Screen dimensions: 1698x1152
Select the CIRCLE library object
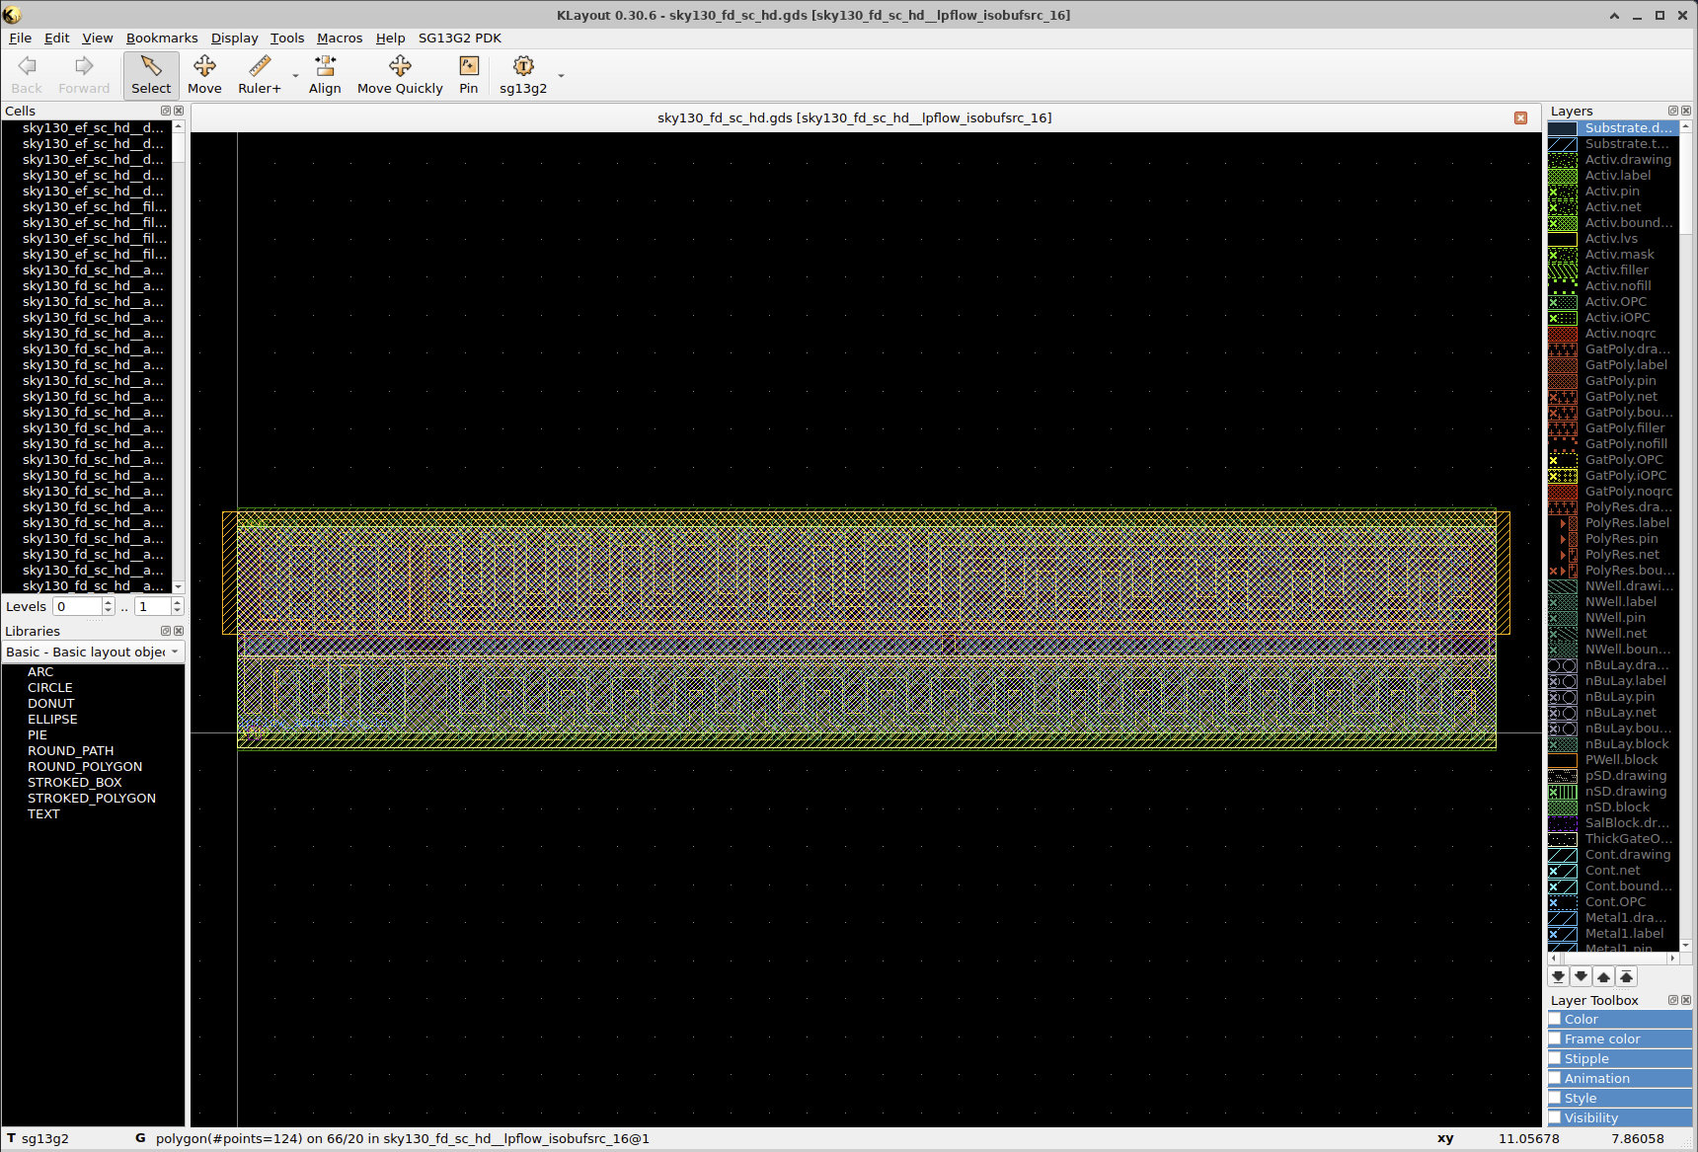click(x=49, y=687)
